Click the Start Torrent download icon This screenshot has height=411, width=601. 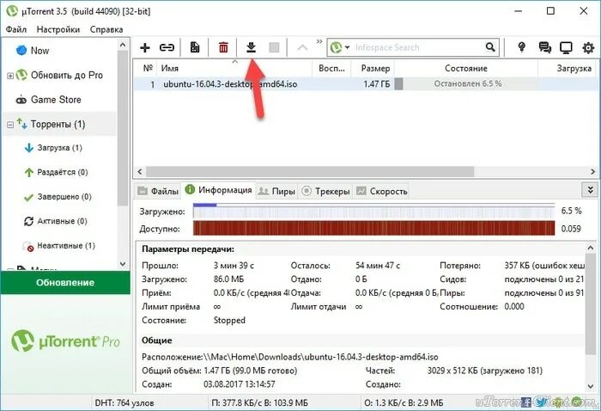251,47
